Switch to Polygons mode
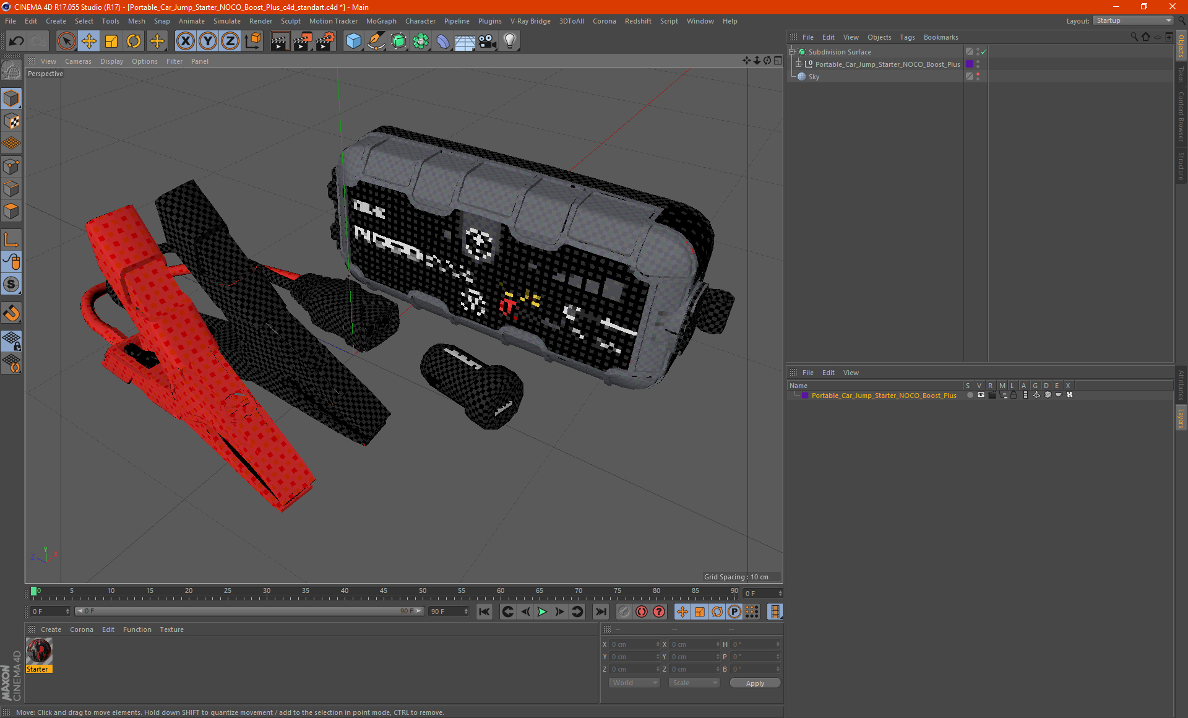Image resolution: width=1188 pixels, height=718 pixels. click(11, 212)
